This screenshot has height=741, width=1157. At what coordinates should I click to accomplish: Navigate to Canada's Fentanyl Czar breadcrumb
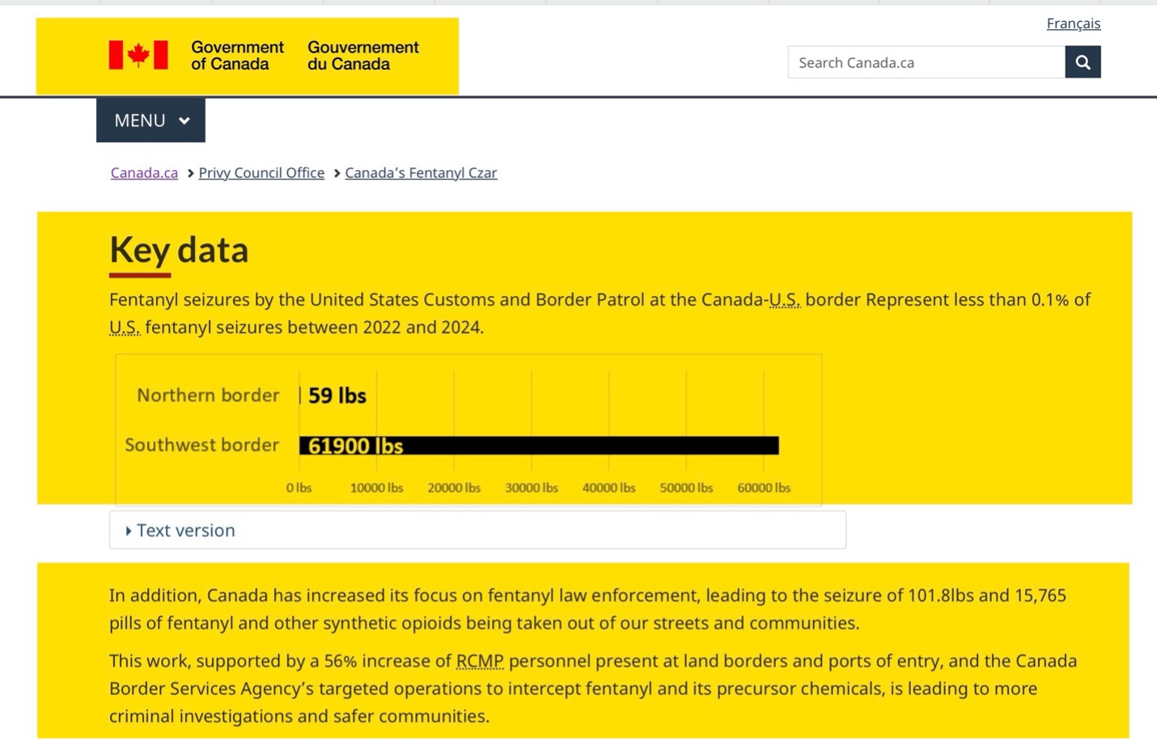pyautogui.click(x=421, y=172)
